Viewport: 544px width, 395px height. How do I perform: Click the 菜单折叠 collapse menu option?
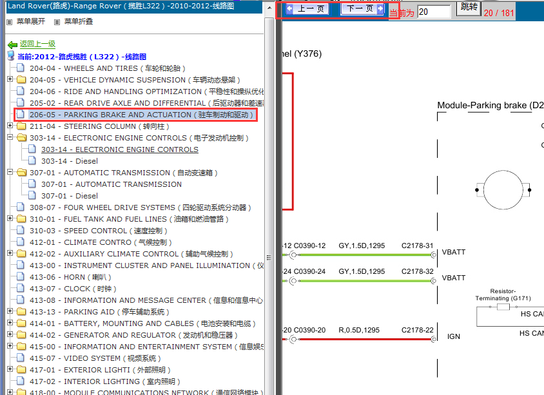(79, 21)
